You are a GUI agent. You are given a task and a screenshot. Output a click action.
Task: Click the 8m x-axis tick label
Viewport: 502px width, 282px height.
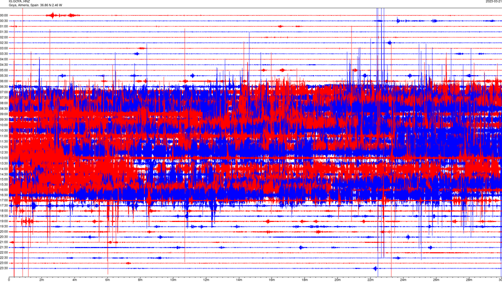140,280
